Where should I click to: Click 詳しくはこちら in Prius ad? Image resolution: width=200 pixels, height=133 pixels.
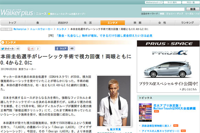click(x=188, y=89)
